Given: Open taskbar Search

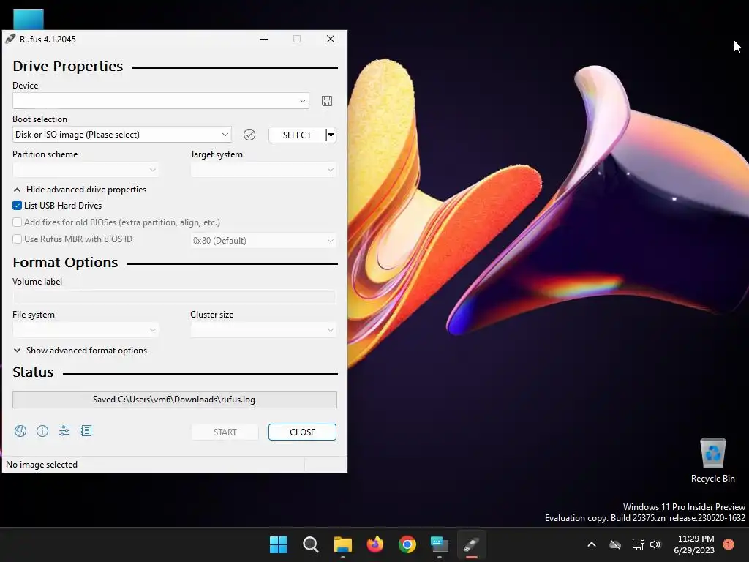Looking at the screenshot, I should click(x=310, y=544).
